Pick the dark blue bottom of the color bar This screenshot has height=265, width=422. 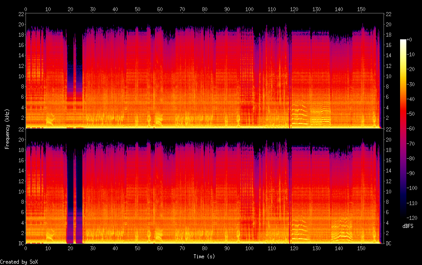[x=403, y=214]
